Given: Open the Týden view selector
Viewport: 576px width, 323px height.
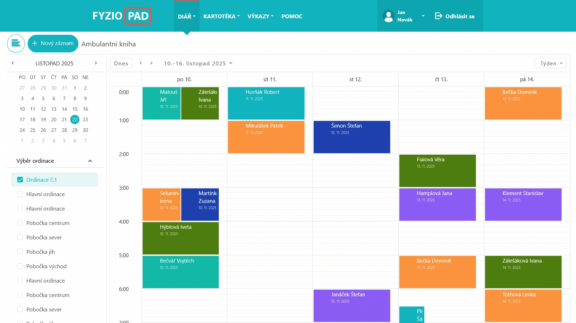Looking at the screenshot, I should (550, 63).
